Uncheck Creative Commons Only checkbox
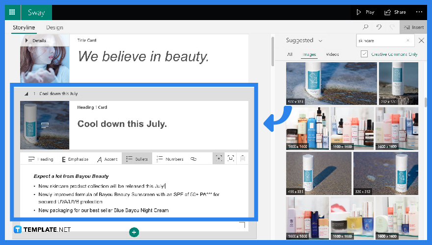432x245 pixels. coord(364,54)
